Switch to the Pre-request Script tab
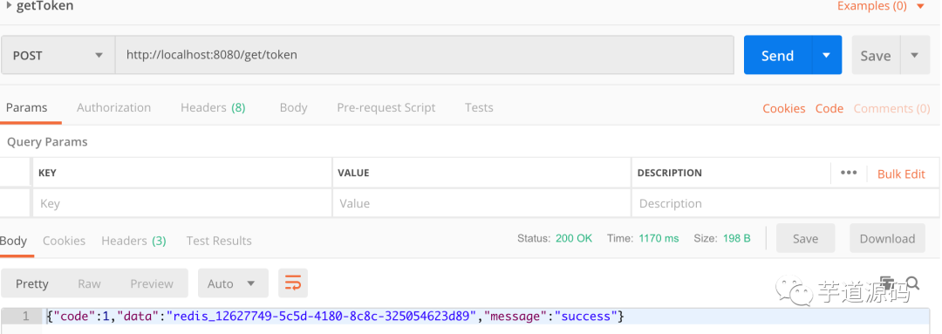 (x=386, y=107)
